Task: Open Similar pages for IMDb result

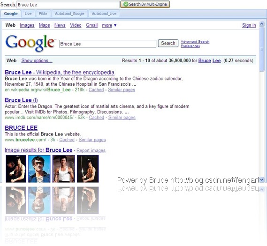Action: [122, 117]
